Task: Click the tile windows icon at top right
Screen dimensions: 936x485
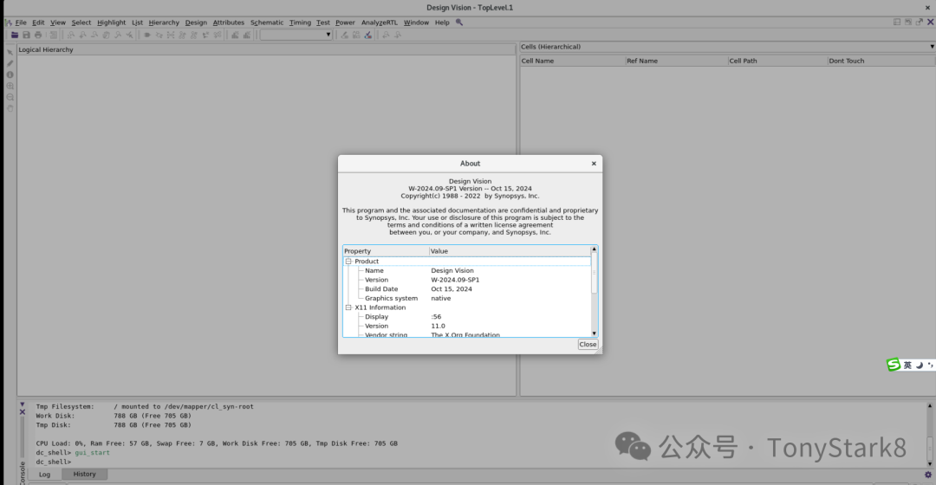Action: pos(897,22)
